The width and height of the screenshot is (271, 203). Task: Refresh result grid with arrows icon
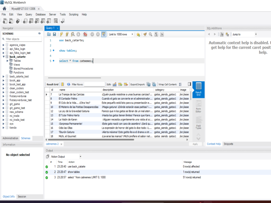pos(69,84)
